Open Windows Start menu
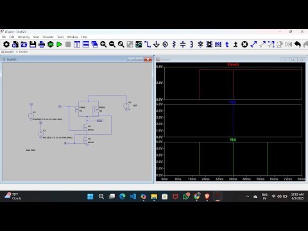 tap(90, 196)
